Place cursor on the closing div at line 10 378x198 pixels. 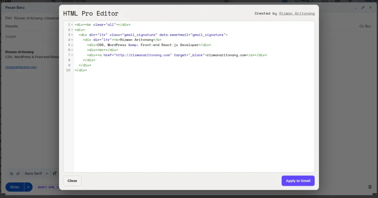[x=81, y=70]
